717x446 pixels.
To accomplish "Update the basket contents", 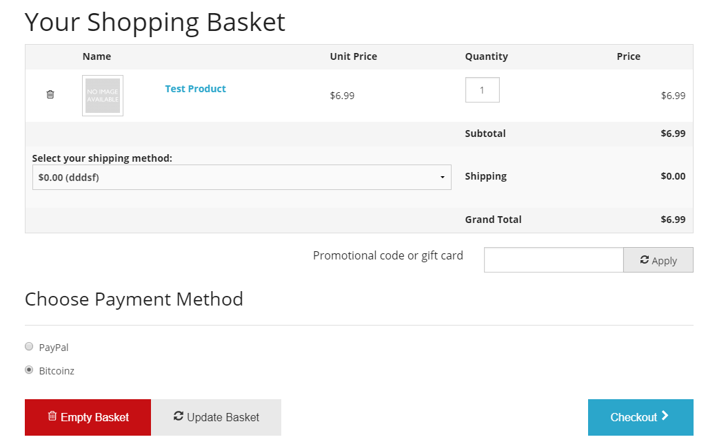I will (216, 417).
